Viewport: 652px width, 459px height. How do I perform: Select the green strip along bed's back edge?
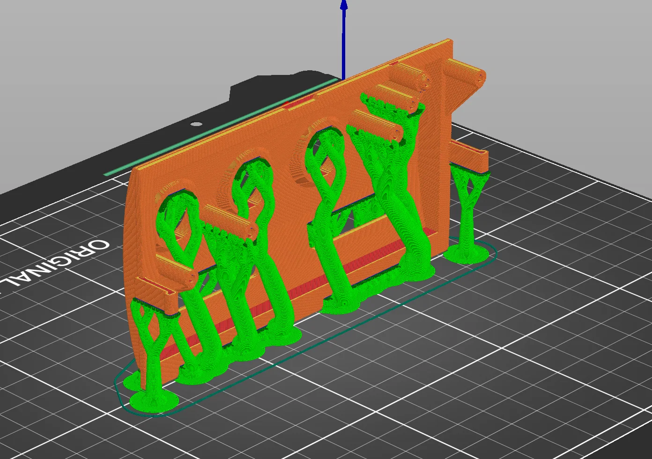[220, 128]
